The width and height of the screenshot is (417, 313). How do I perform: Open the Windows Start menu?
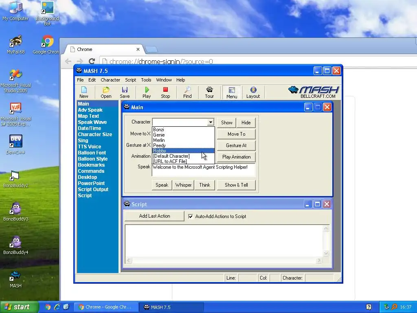click(x=19, y=307)
